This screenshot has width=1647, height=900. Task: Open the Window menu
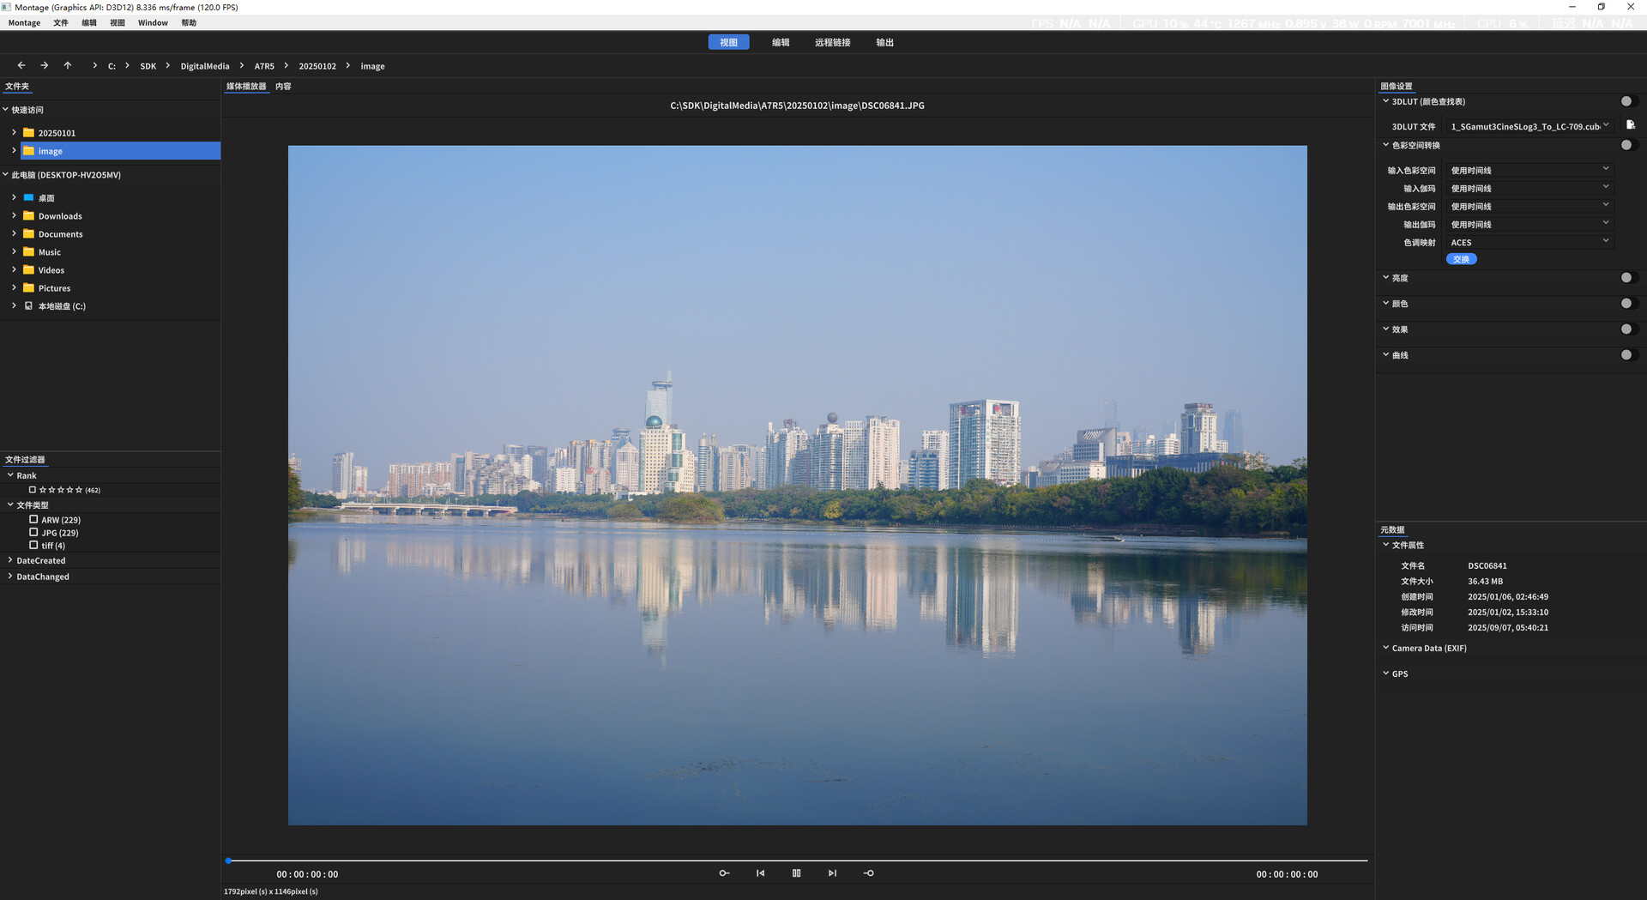[x=153, y=23]
